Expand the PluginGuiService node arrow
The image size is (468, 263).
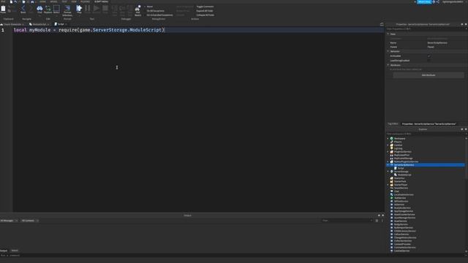[x=388, y=152]
